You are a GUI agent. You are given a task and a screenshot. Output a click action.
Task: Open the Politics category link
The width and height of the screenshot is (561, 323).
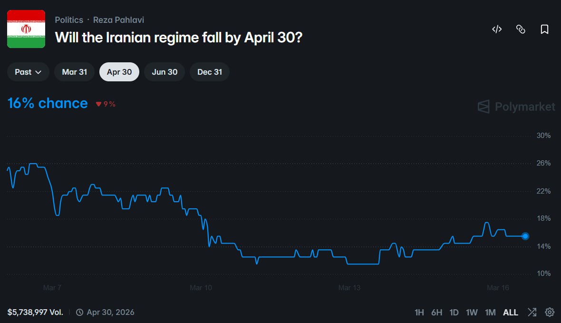pos(69,20)
